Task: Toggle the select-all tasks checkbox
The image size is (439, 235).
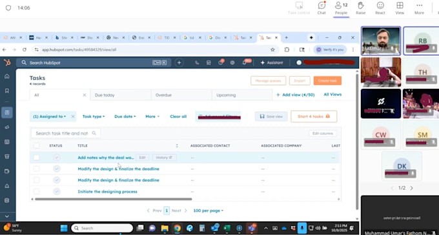Action: click(36, 146)
